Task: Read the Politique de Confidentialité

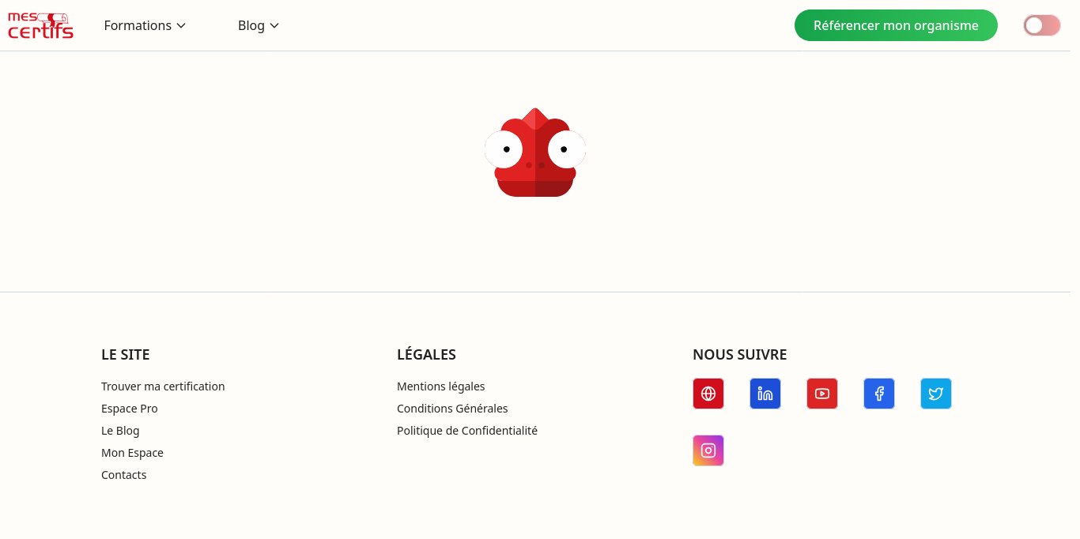Action: [466, 431]
